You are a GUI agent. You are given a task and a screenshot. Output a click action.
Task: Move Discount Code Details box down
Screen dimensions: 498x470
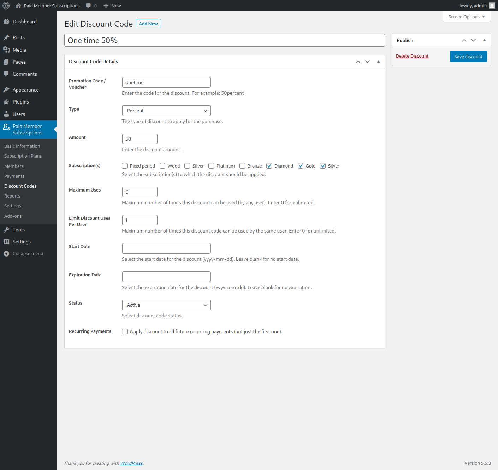pyautogui.click(x=367, y=61)
